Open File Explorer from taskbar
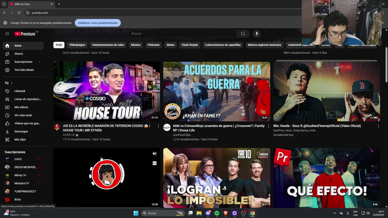The image size is (388, 218). point(199,213)
